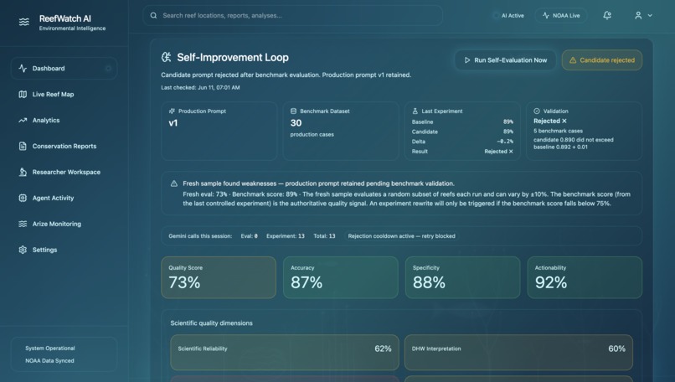Go to the Analytics section
This screenshot has height=382, width=675.
click(64, 120)
